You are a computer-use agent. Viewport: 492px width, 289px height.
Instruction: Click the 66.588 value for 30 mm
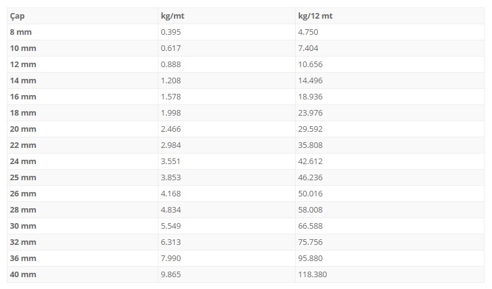(x=311, y=226)
